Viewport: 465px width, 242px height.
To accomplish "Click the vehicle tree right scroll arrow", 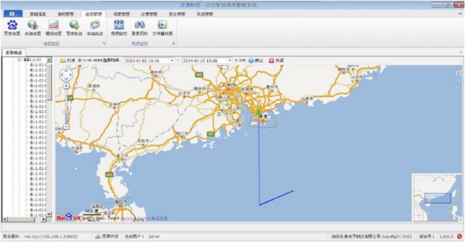I will tap(44, 220).
